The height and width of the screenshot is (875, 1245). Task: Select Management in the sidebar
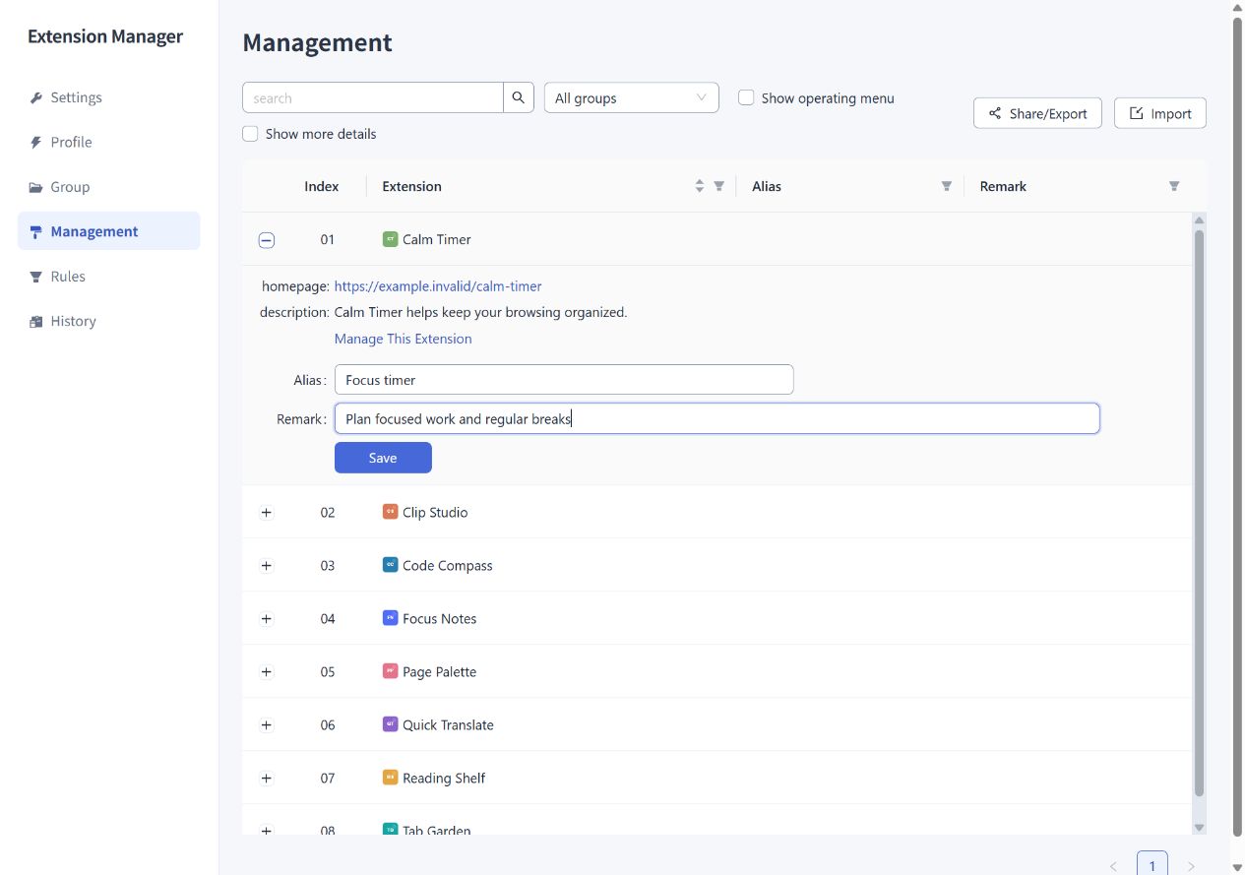click(108, 231)
